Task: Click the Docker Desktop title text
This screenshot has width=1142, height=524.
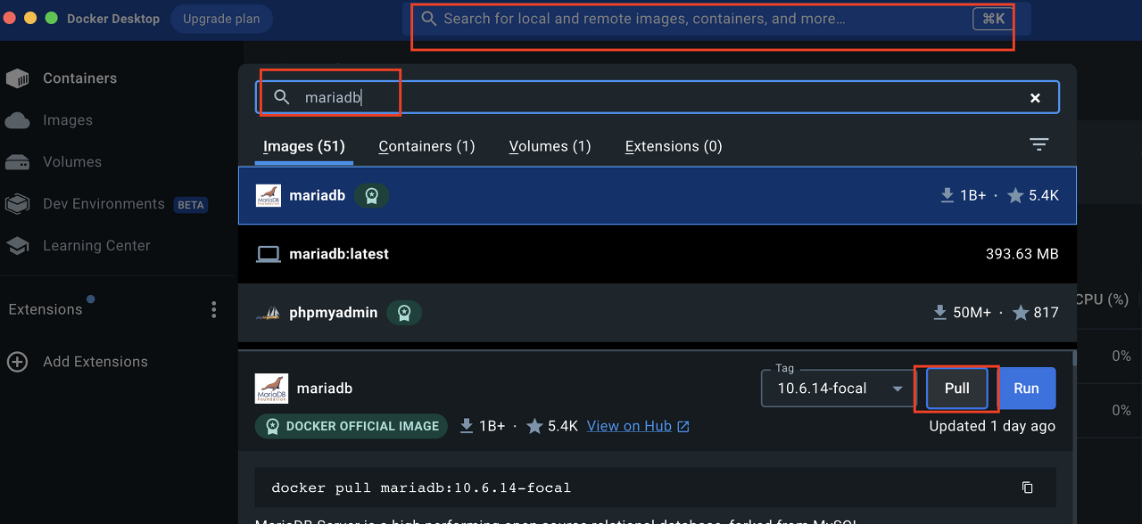Action: (113, 19)
